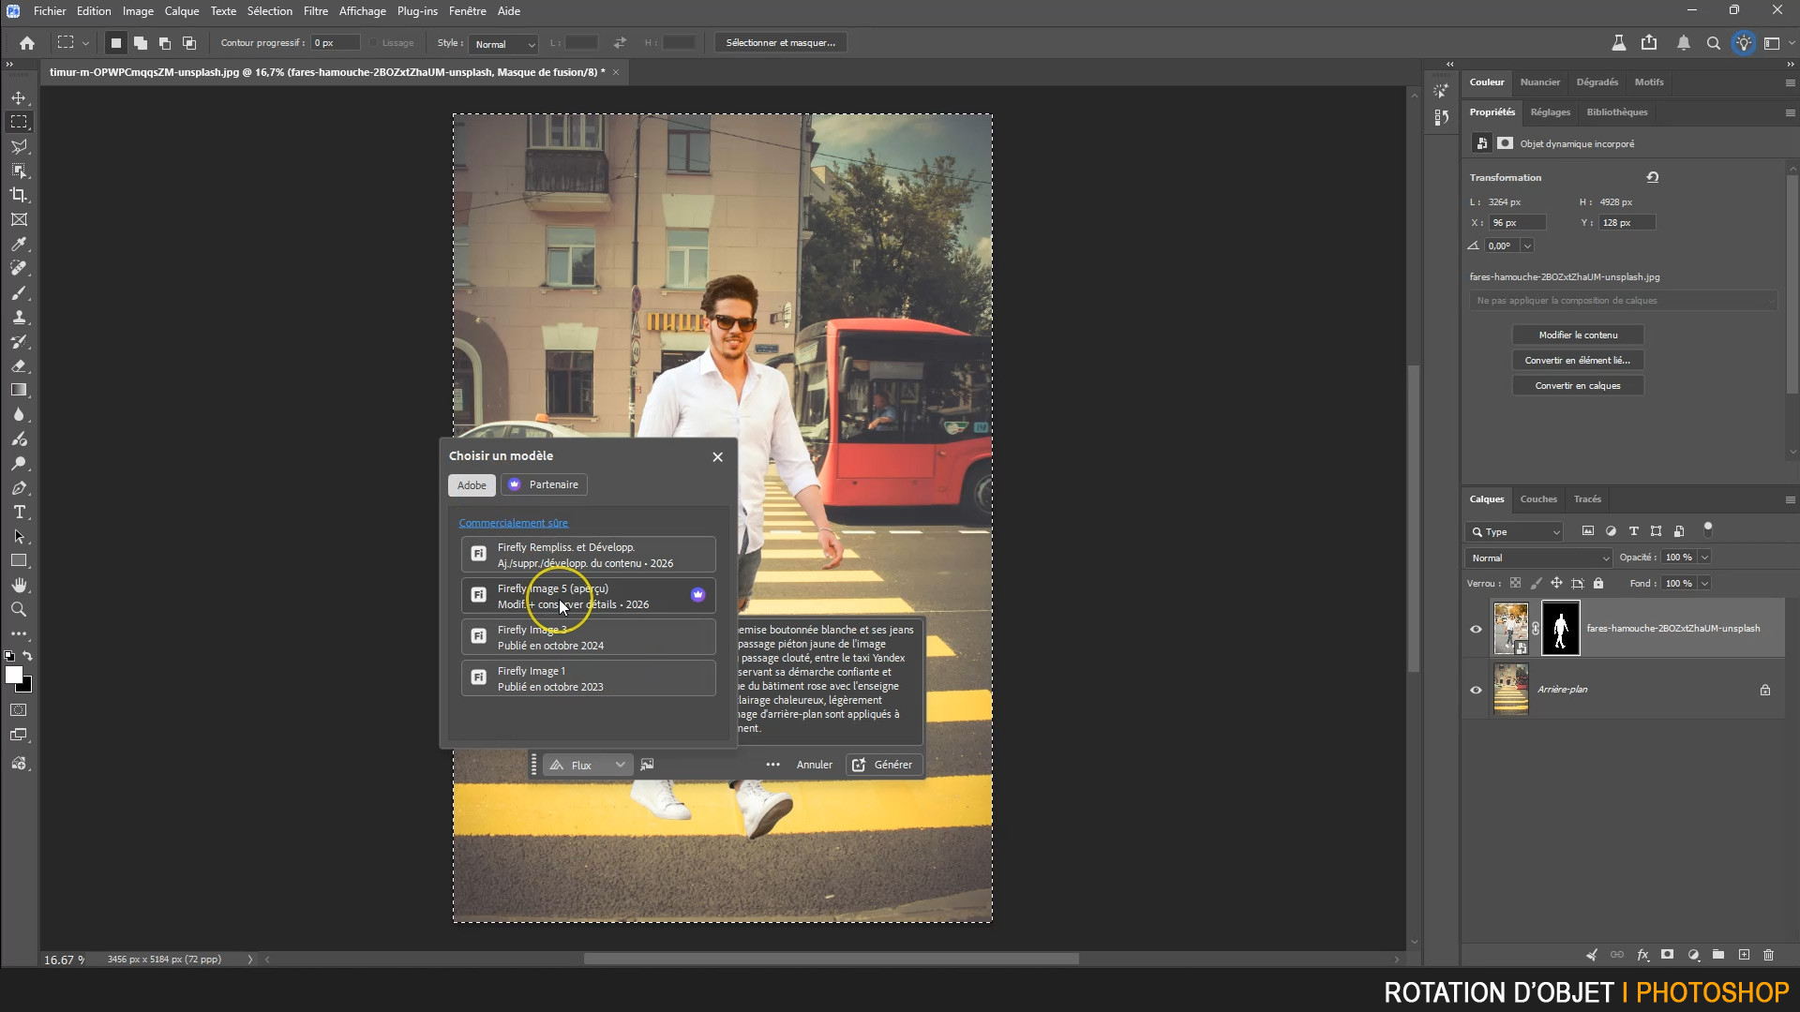1800x1012 pixels.
Task: Click the foreground color swatch
Action: click(x=13, y=675)
